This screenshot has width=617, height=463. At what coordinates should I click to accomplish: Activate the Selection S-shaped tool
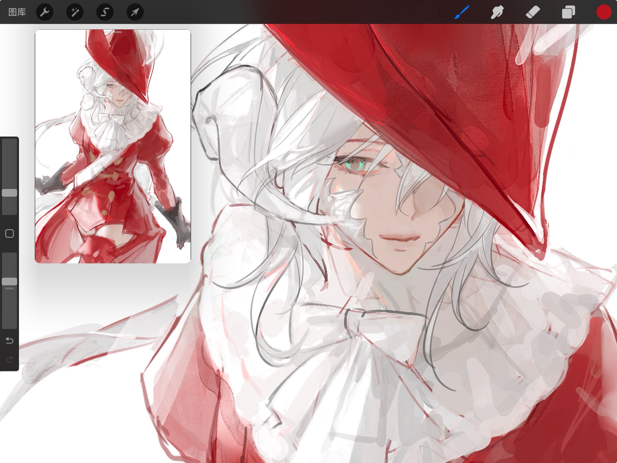(x=105, y=12)
